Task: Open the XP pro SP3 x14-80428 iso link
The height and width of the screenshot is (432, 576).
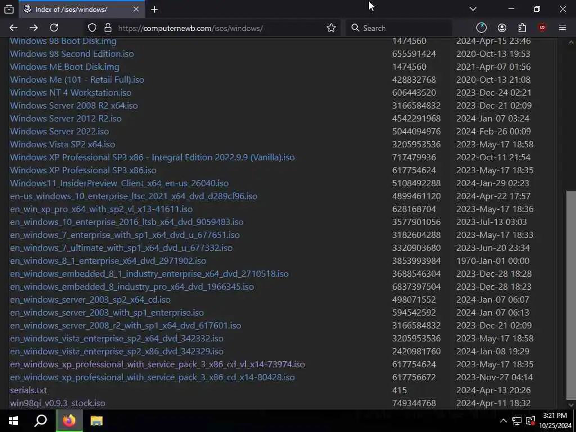Action: (152, 377)
